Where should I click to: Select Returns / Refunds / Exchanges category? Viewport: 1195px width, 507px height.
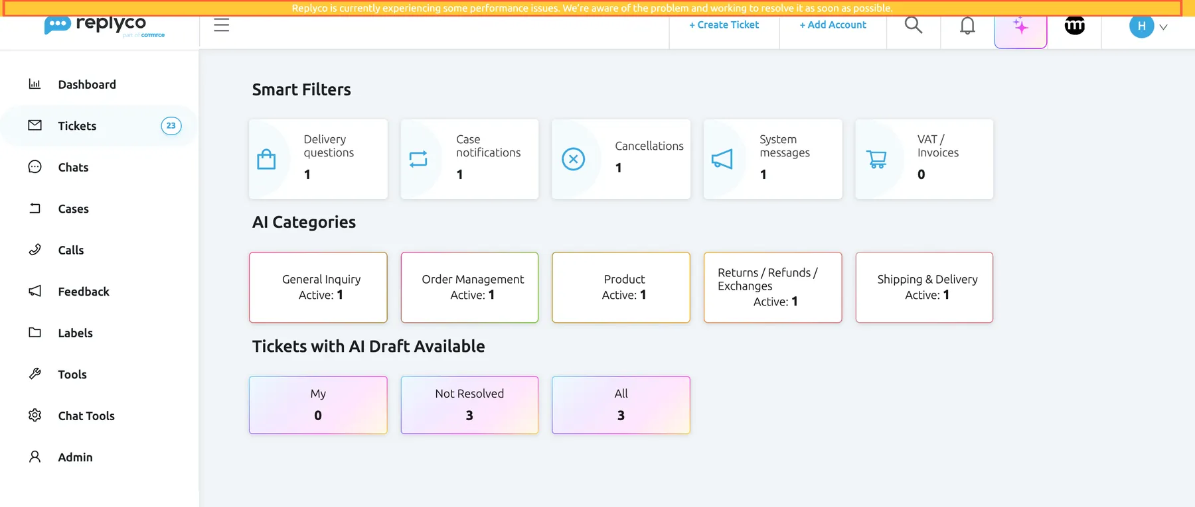pyautogui.click(x=773, y=288)
